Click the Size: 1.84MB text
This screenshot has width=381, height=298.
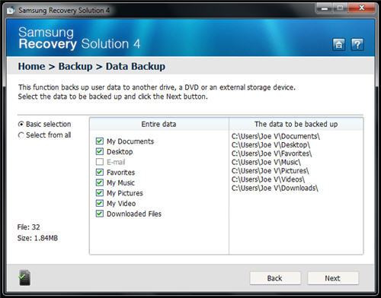coord(37,238)
